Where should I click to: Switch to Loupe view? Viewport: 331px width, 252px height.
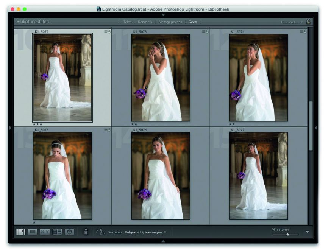pyautogui.click(x=33, y=232)
